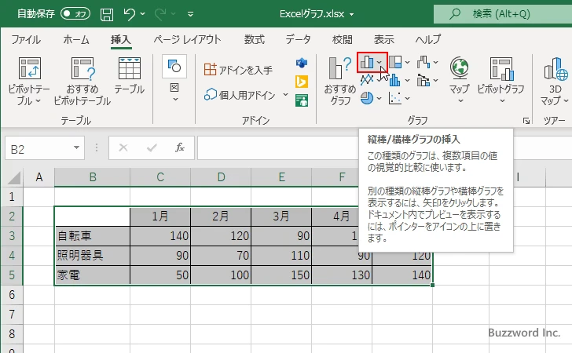Viewport: 572px width, 353px height.
Task: Click the Save floppy disk icon
Action: coord(107,14)
